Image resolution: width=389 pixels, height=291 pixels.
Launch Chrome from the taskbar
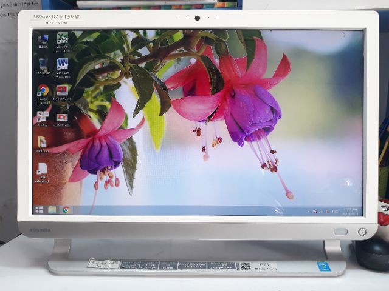(x=66, y=210)
